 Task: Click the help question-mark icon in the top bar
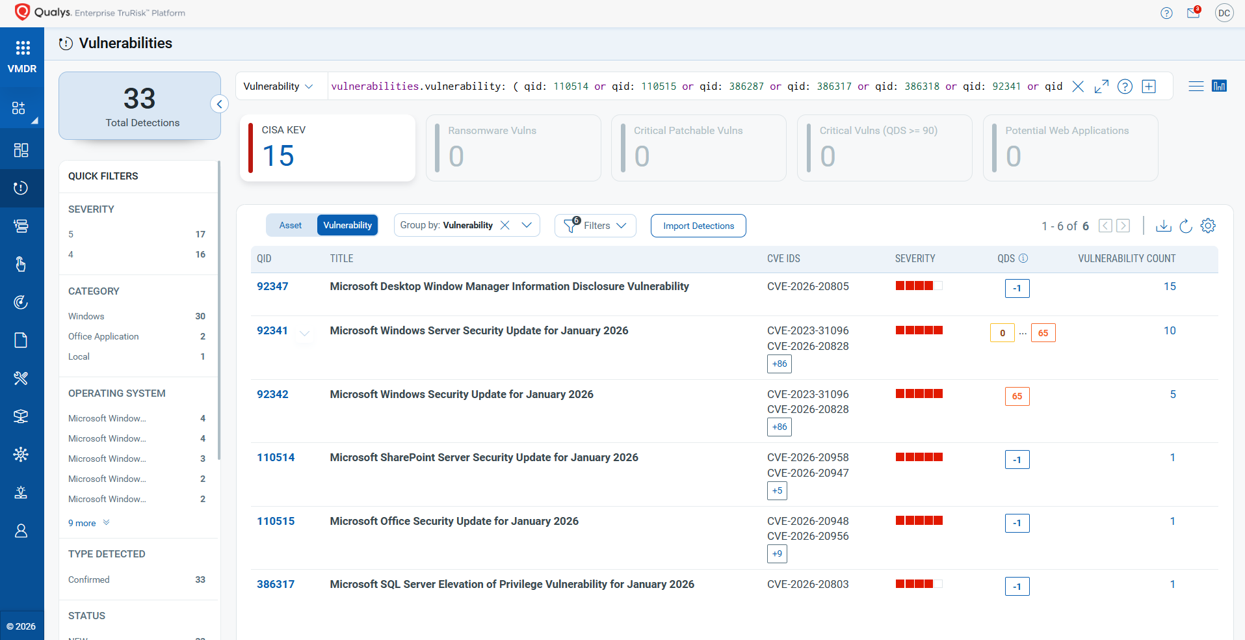(x=1166, y=13)
